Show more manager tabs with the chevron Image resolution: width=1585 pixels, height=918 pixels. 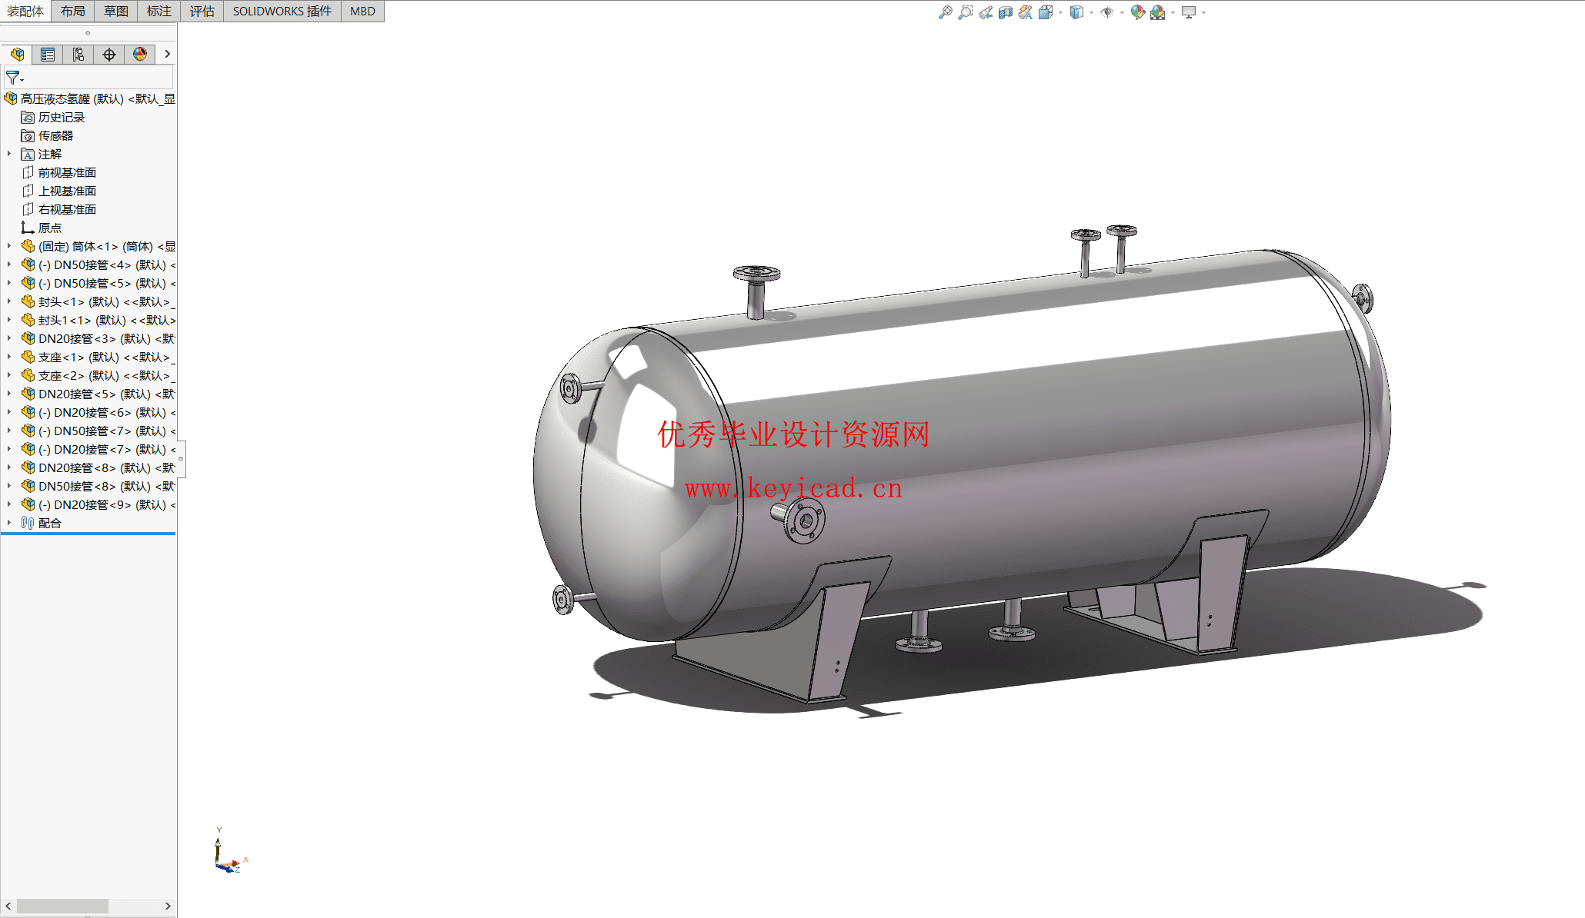click(x=167, y=55)
